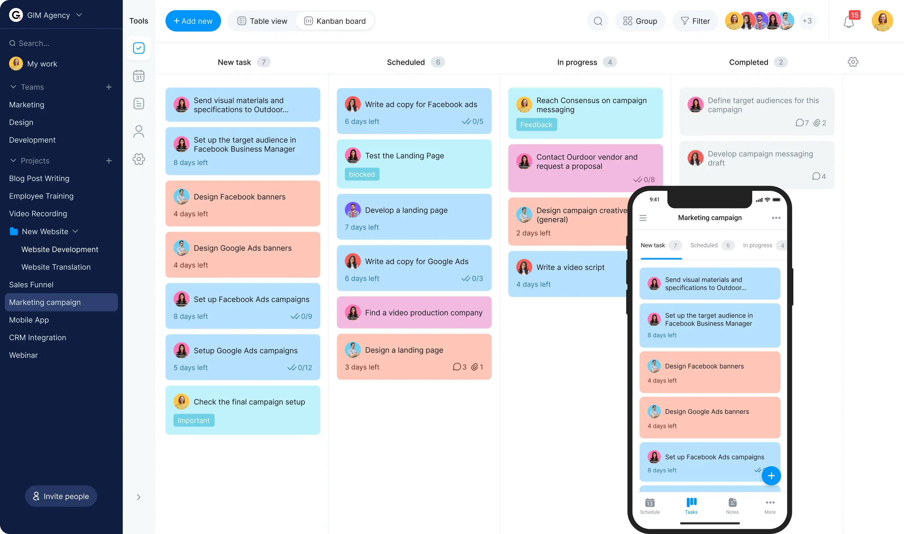The height and width of the screenshot is (534, 904).
Task: Click the search magnifier icon
Action: [598, 21]
